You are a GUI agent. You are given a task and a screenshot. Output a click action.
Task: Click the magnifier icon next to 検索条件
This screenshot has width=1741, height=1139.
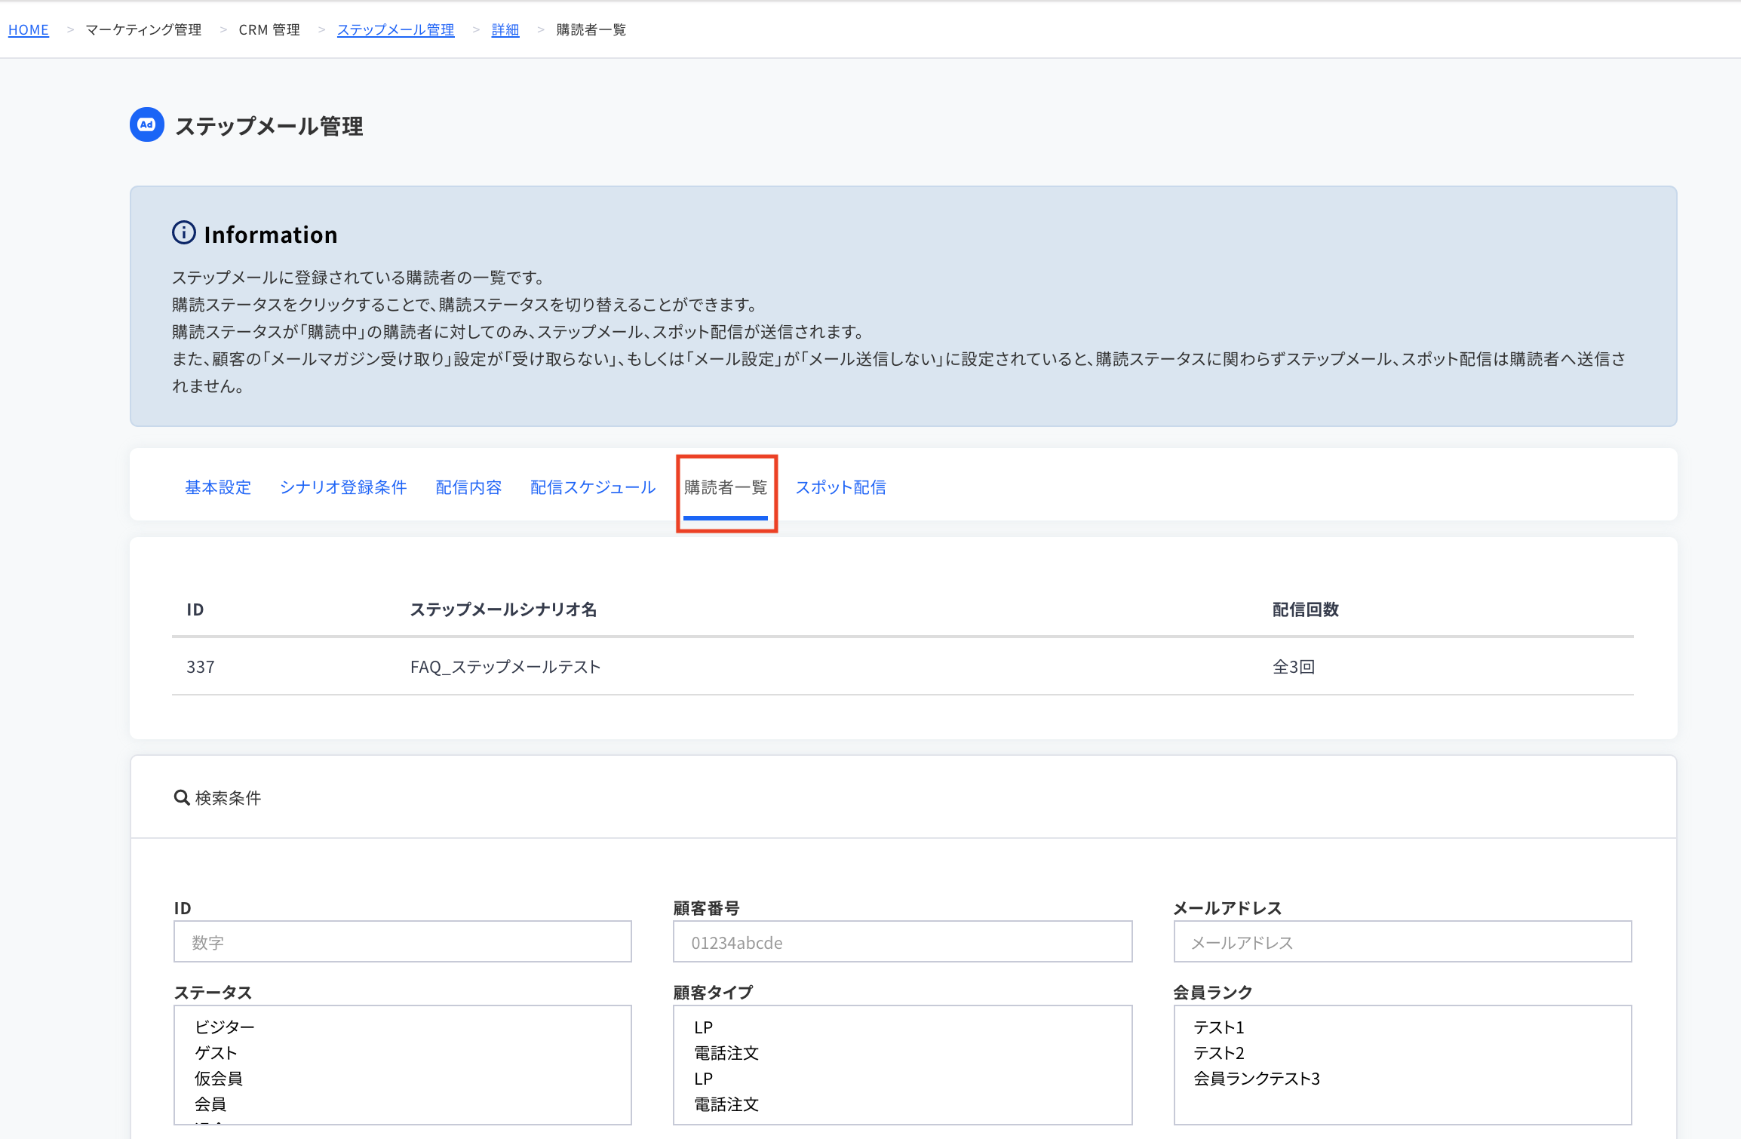click(181, 797)
